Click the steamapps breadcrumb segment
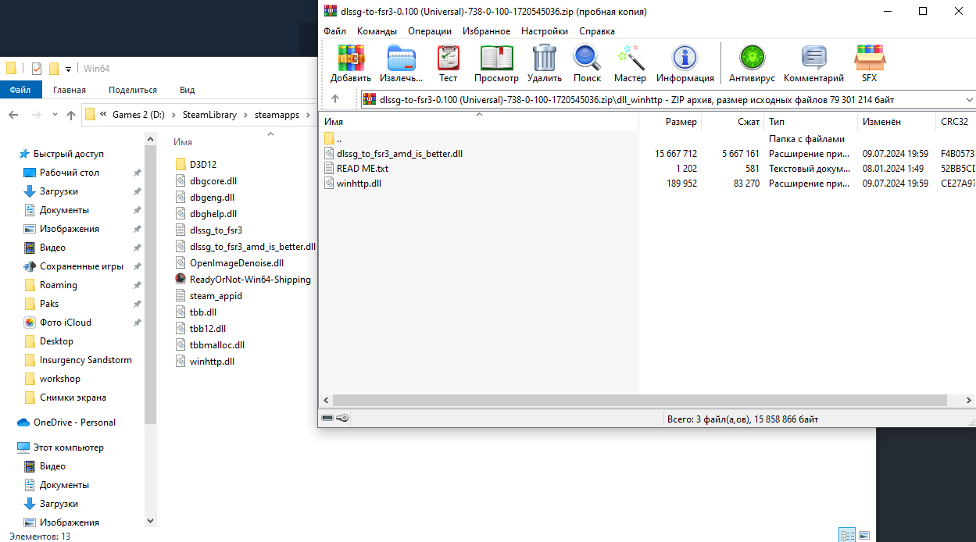This screenshot has width=976, height=542. (277, 115)
